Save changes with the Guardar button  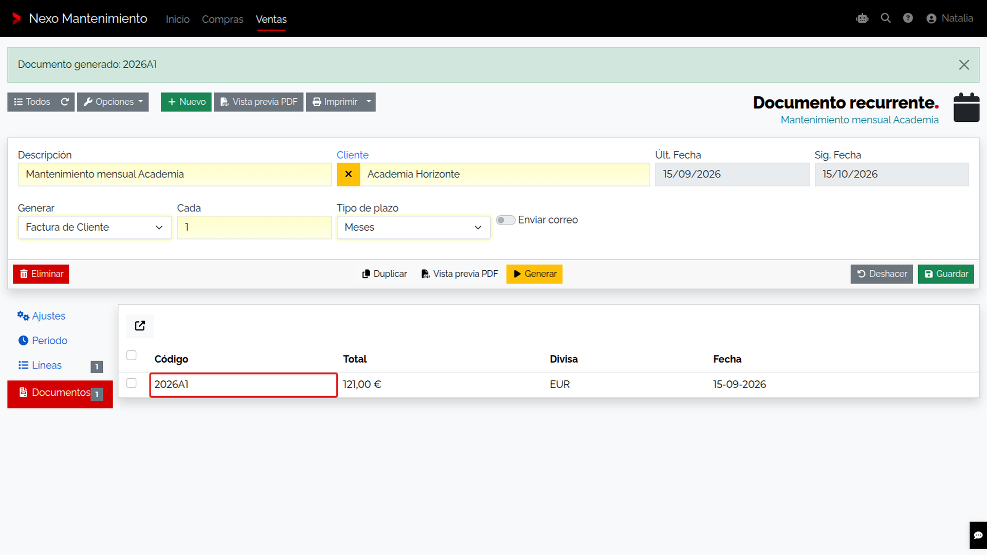(946, 274)
